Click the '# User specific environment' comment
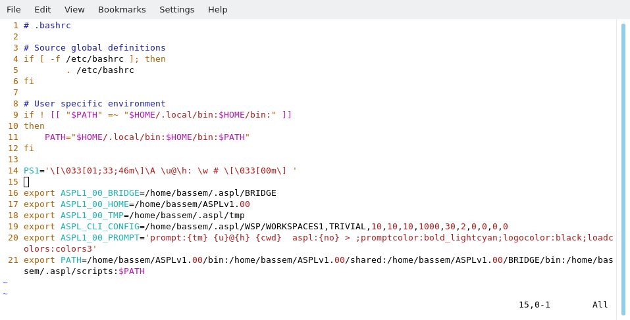This screenshot has height=320, width=630. pos(95,104)
